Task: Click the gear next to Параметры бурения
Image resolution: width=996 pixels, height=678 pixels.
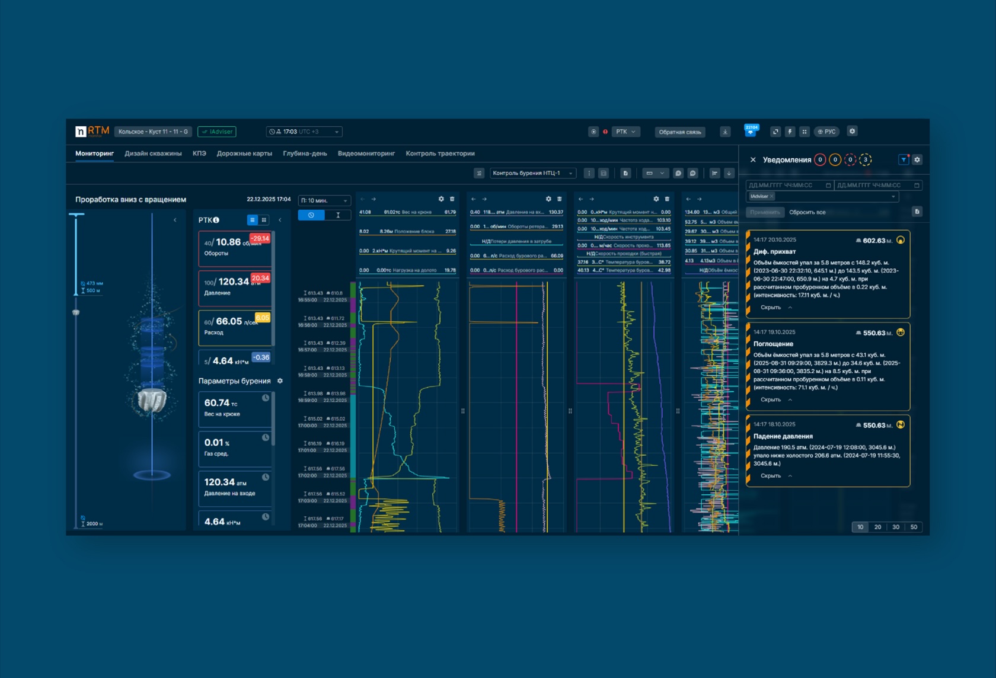Action: pyautogui.click(x=280, y=381)
